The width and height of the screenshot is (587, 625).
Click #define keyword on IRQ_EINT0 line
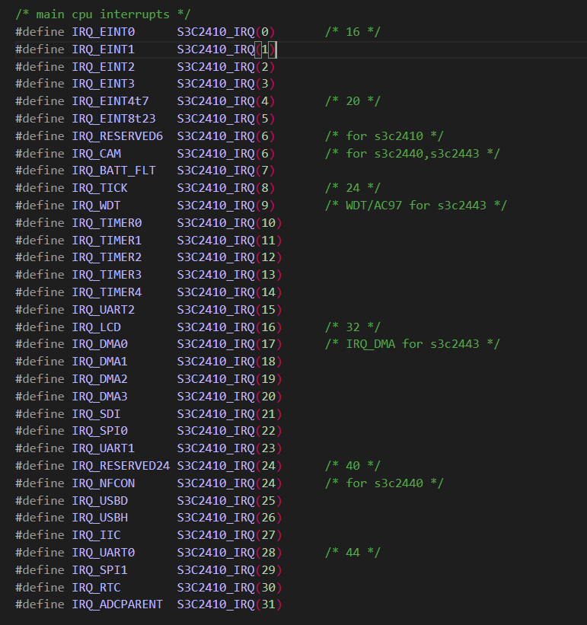pyautogui.click(x=40, y=32)
